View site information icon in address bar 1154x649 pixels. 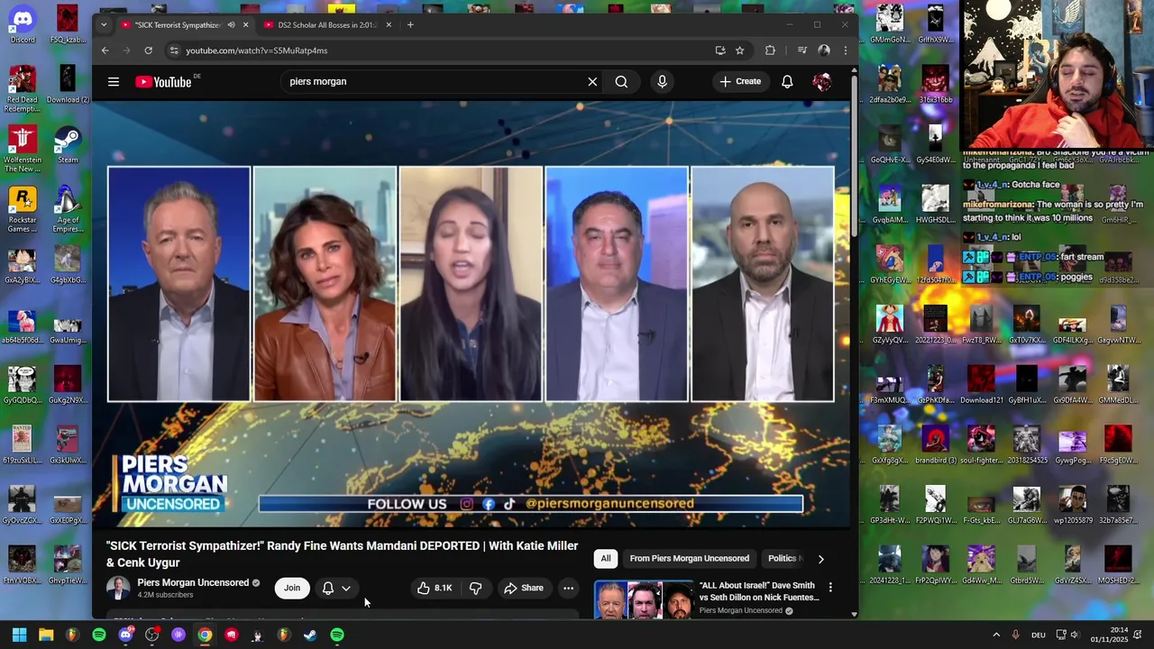[x=174, y=50]
